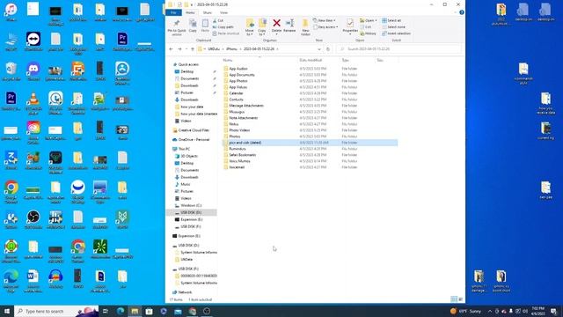This screenshot has width=563, height=317.
Task: Click iPhone segment in address bar
Action: (x=231, y=49)
